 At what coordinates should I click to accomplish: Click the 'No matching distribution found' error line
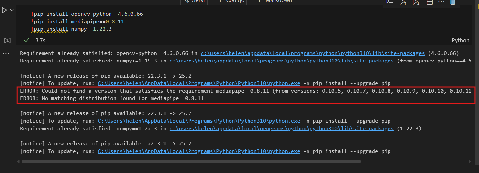(112, 98)
